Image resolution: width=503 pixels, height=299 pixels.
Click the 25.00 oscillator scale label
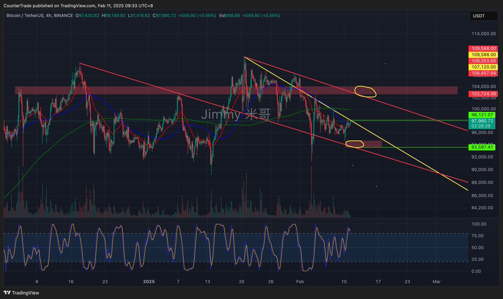478,259
